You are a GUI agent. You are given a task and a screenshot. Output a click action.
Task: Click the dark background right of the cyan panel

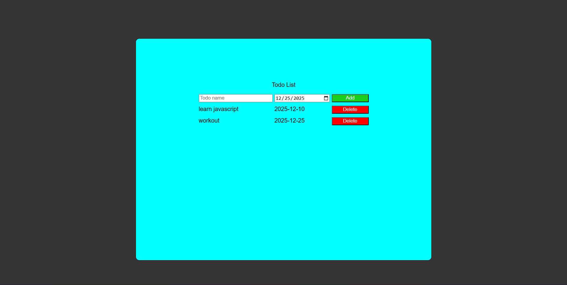coord(499,148)
